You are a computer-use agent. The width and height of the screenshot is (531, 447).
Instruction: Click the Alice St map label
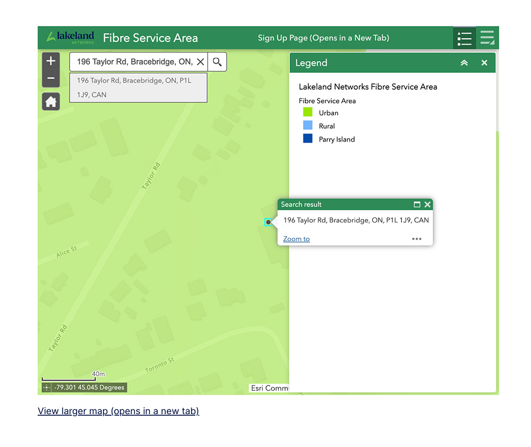pyautogui.click(x=67, y=252)
